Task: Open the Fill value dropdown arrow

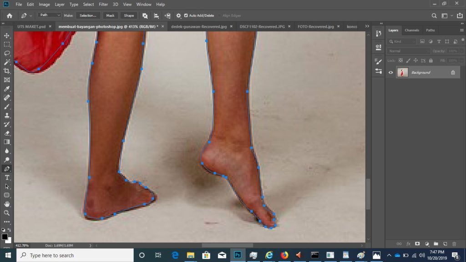Action: (x=461, y=60)
